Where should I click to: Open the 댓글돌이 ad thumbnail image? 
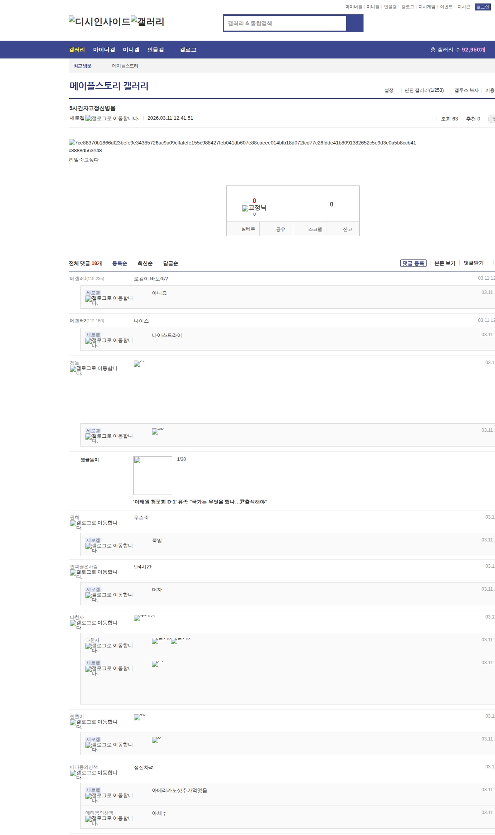153,475
